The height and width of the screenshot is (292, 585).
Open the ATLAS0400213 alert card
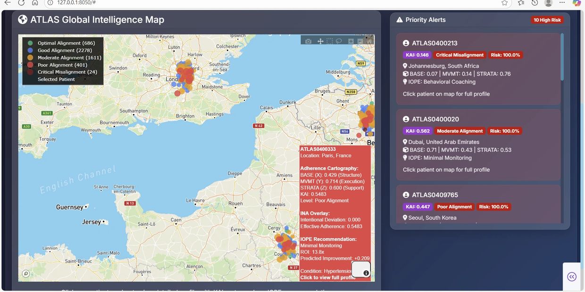pyautogui.click(x=478, y=68)
